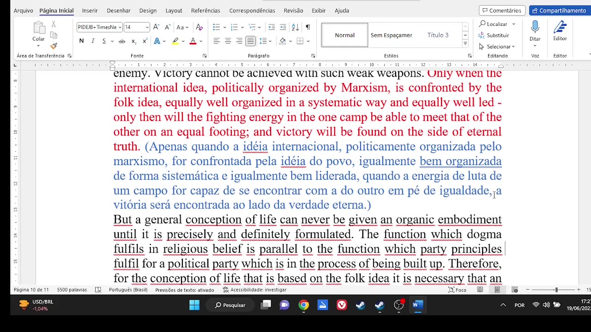Image resolution: width=591 pixels, height=332 pixels.
Task: Switch to web layout view
Action: 515,290
